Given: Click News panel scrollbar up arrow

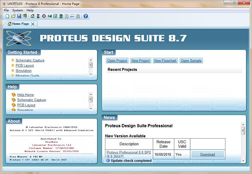Looking at the screenshot, I should (x=243, y=125).
